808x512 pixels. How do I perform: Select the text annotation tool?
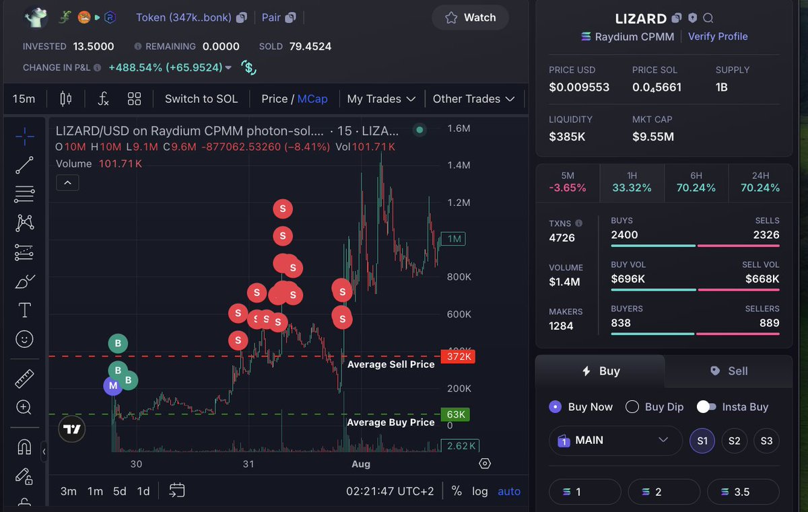[24, 310]
